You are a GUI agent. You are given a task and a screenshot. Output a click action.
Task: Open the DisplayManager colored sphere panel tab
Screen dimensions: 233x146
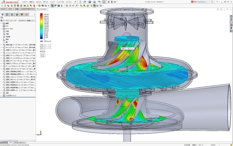(22, 15)
